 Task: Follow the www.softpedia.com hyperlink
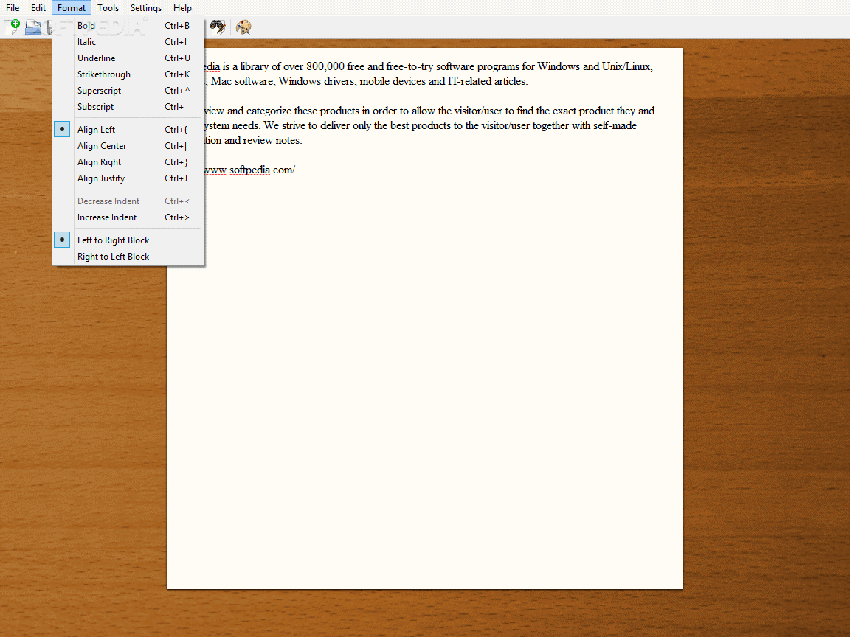click(251, 169)
